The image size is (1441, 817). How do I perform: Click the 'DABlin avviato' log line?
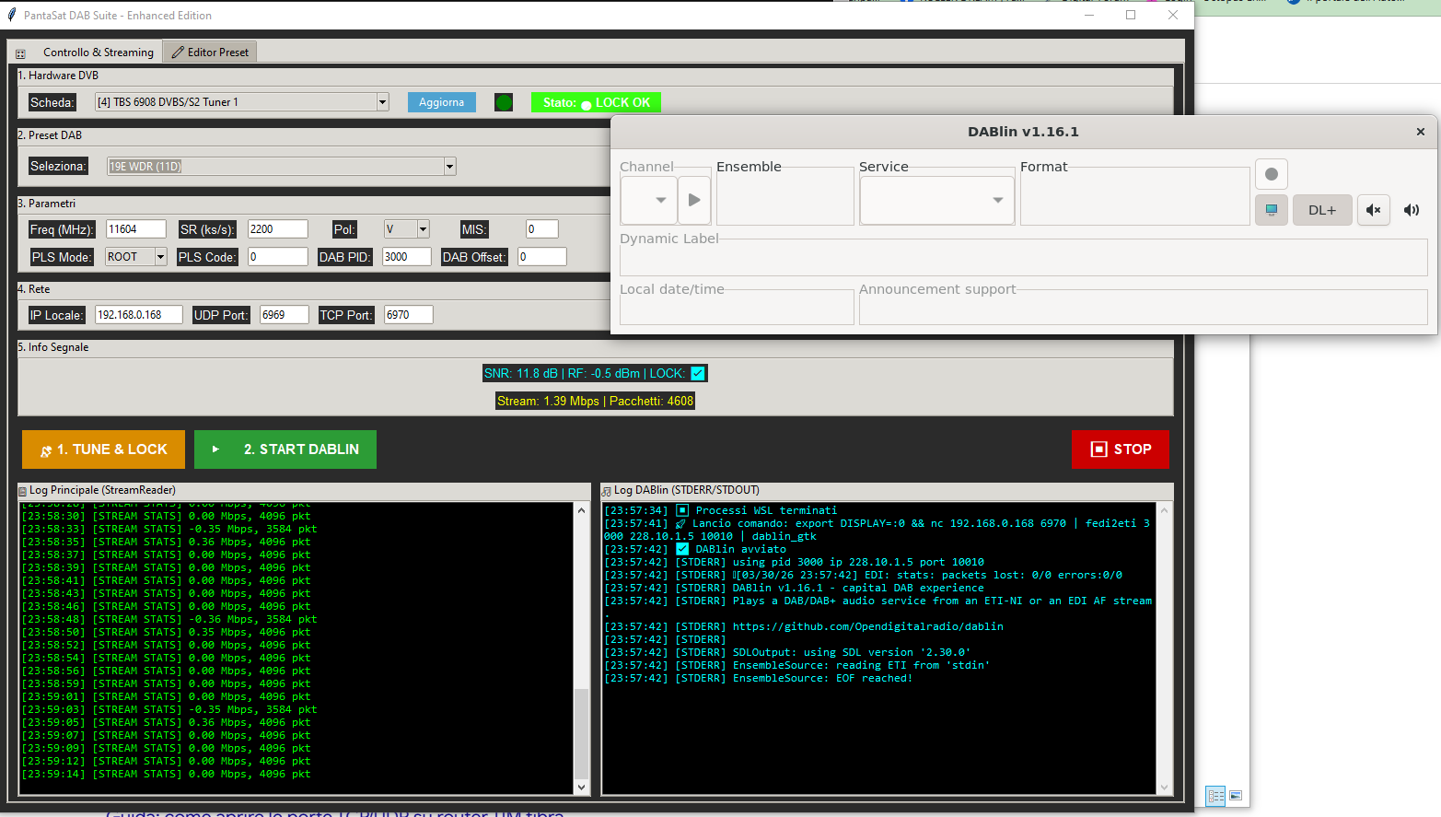point(695,549)
